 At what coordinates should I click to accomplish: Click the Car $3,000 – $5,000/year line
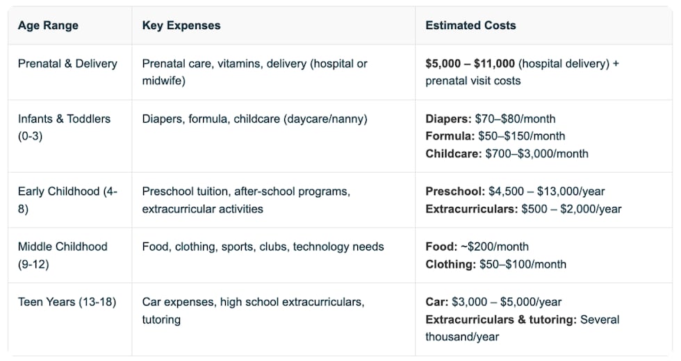(x=493, y=302)
